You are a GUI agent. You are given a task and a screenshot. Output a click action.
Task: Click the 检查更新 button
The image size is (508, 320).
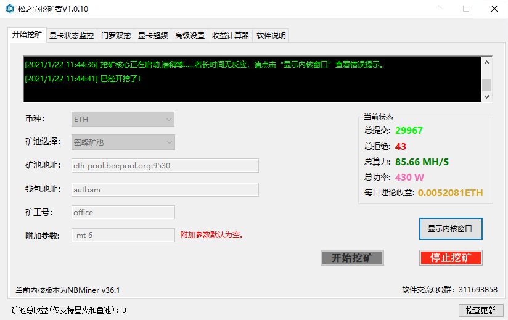[x=481, y=310]
